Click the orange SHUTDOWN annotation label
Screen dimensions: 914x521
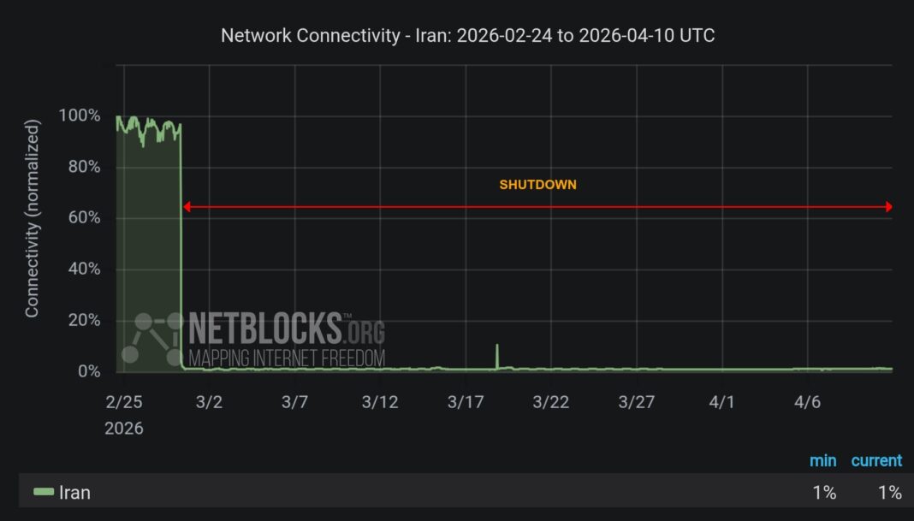[x=537, y=184]
